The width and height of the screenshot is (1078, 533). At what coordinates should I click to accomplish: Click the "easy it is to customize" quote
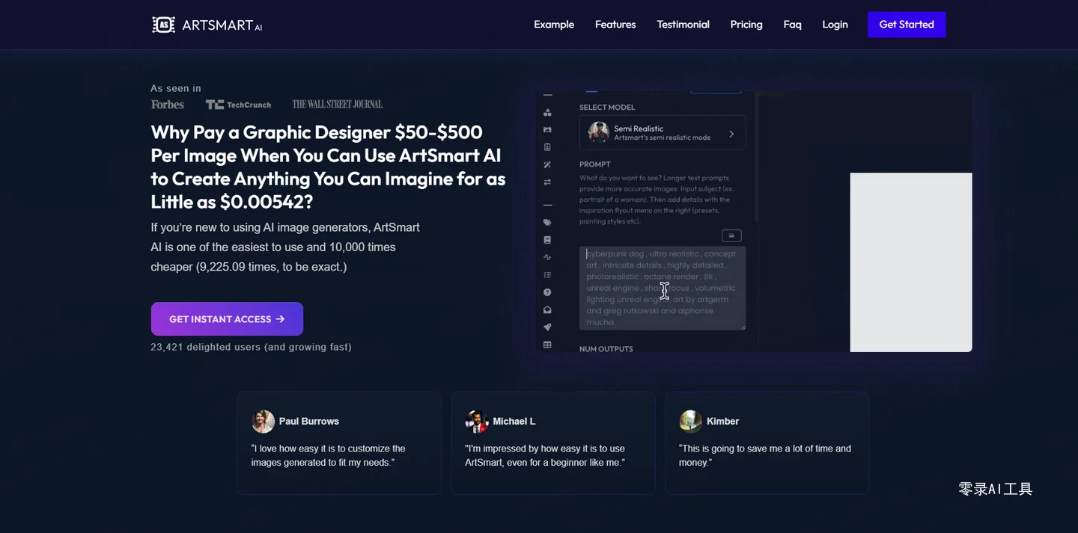[x=328, y=456]
